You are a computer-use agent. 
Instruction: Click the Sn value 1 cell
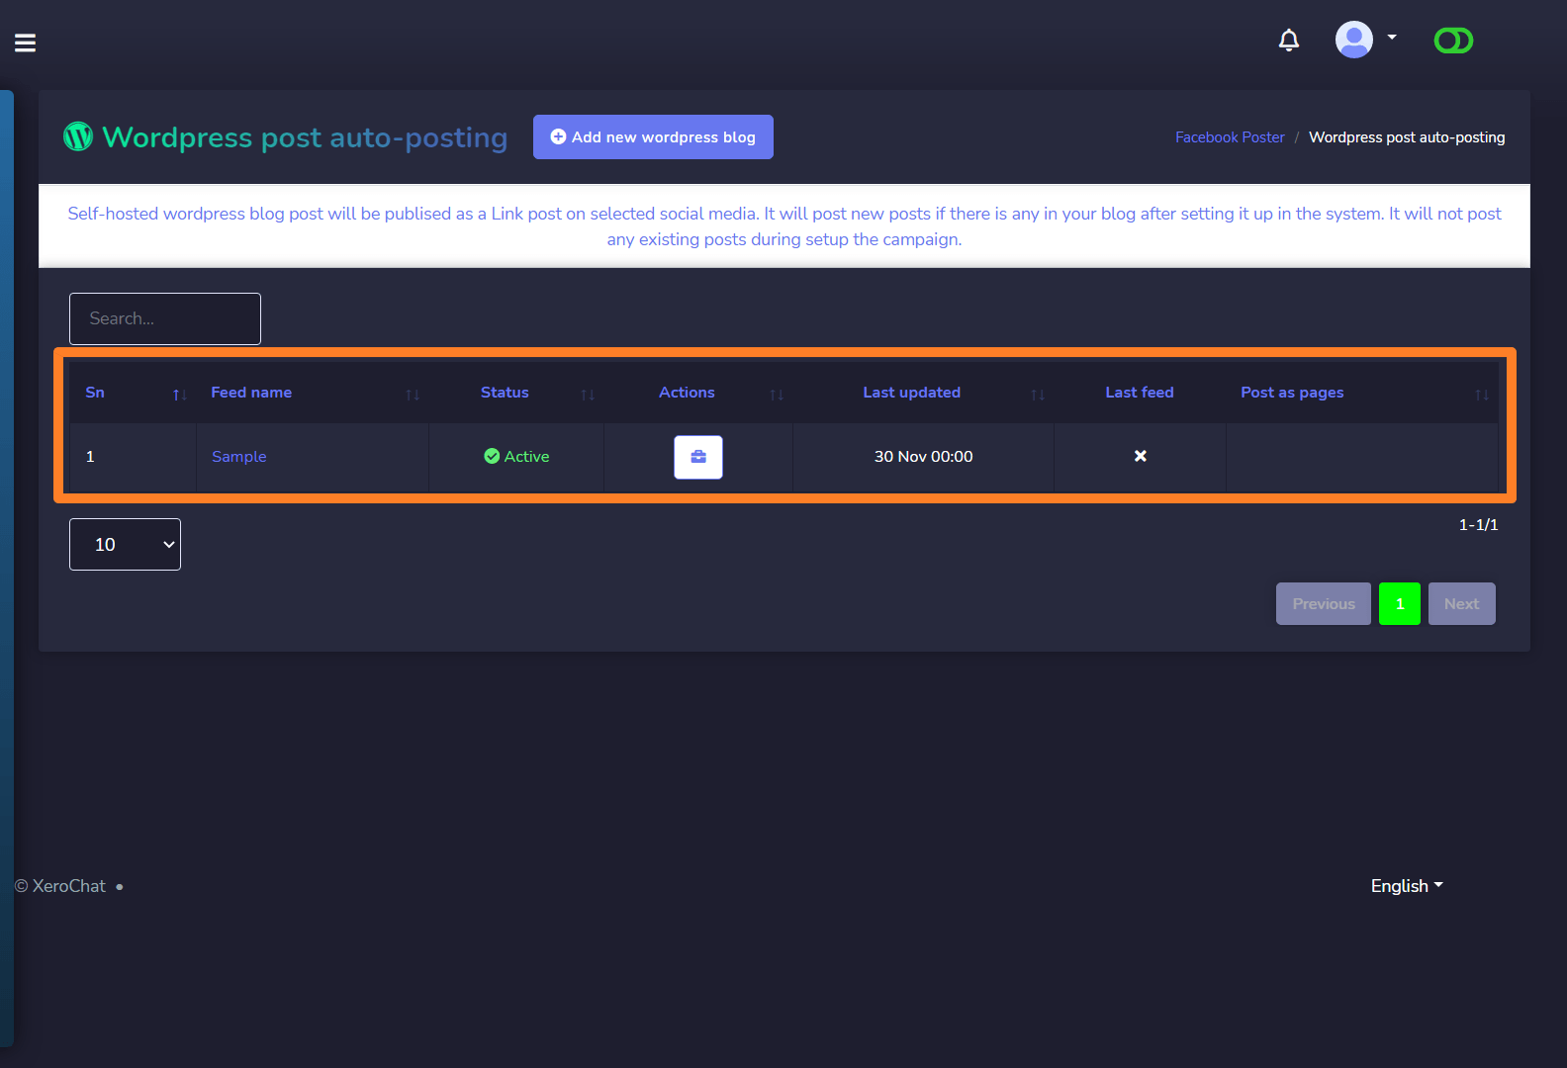133,457
